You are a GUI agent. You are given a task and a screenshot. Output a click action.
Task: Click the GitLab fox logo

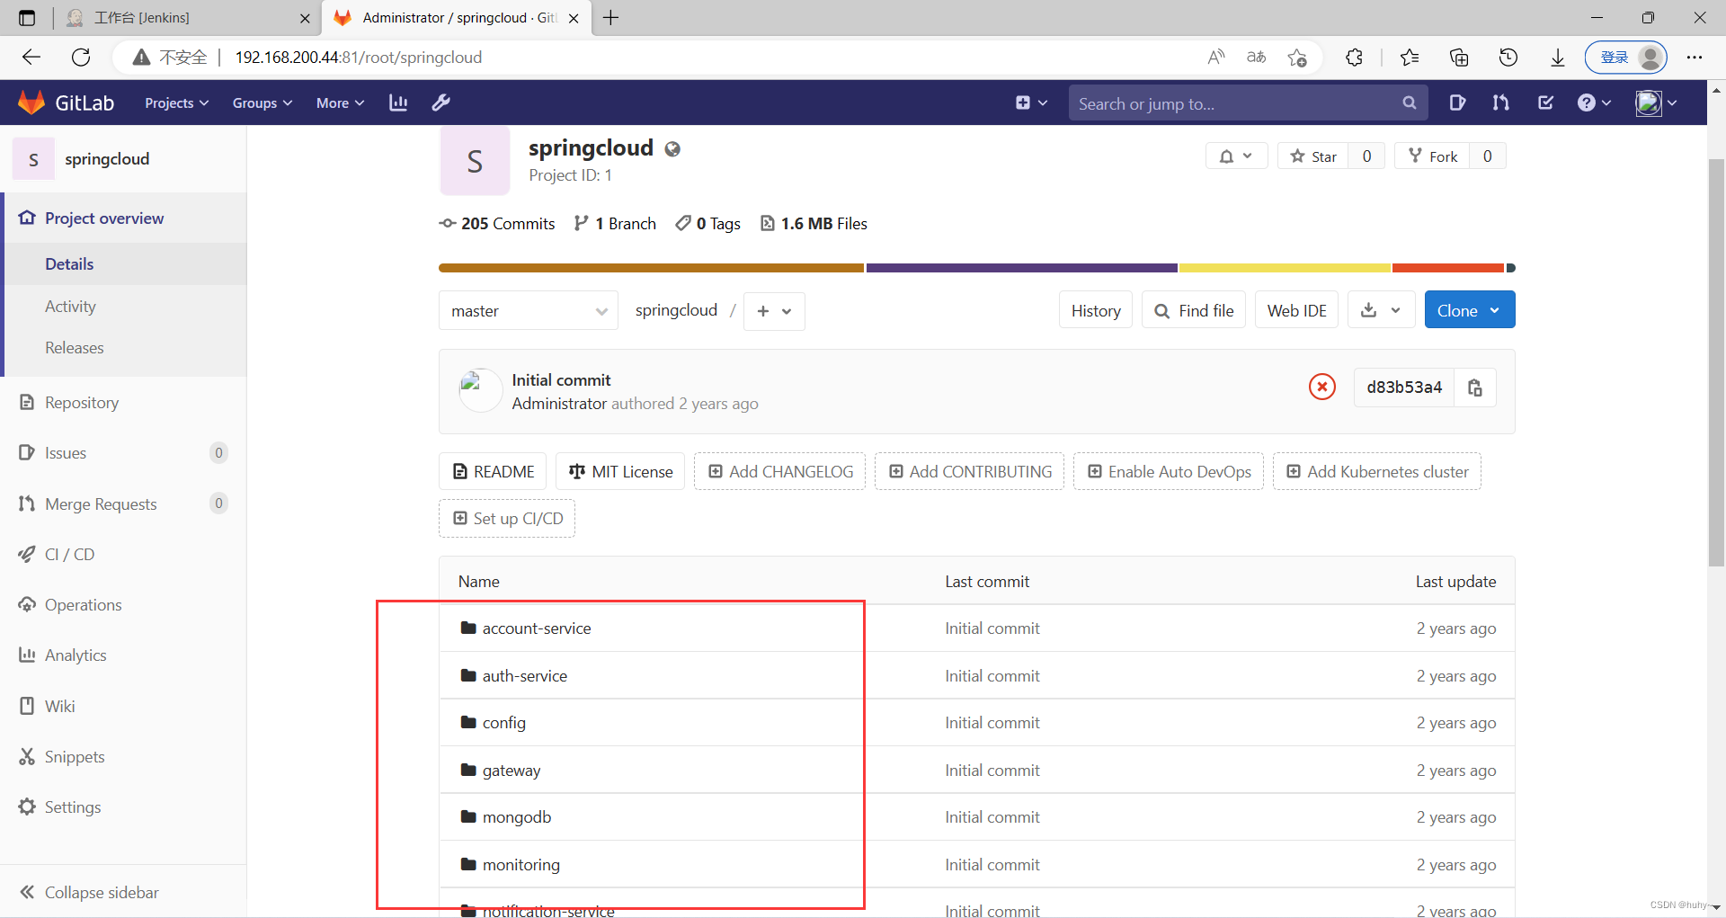click(32, 102)
